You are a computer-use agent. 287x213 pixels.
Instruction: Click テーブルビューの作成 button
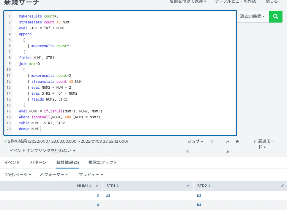[235, 1]
